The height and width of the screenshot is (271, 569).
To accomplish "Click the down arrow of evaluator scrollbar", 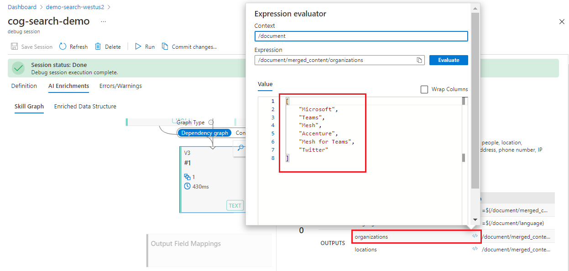I will 475,220.
